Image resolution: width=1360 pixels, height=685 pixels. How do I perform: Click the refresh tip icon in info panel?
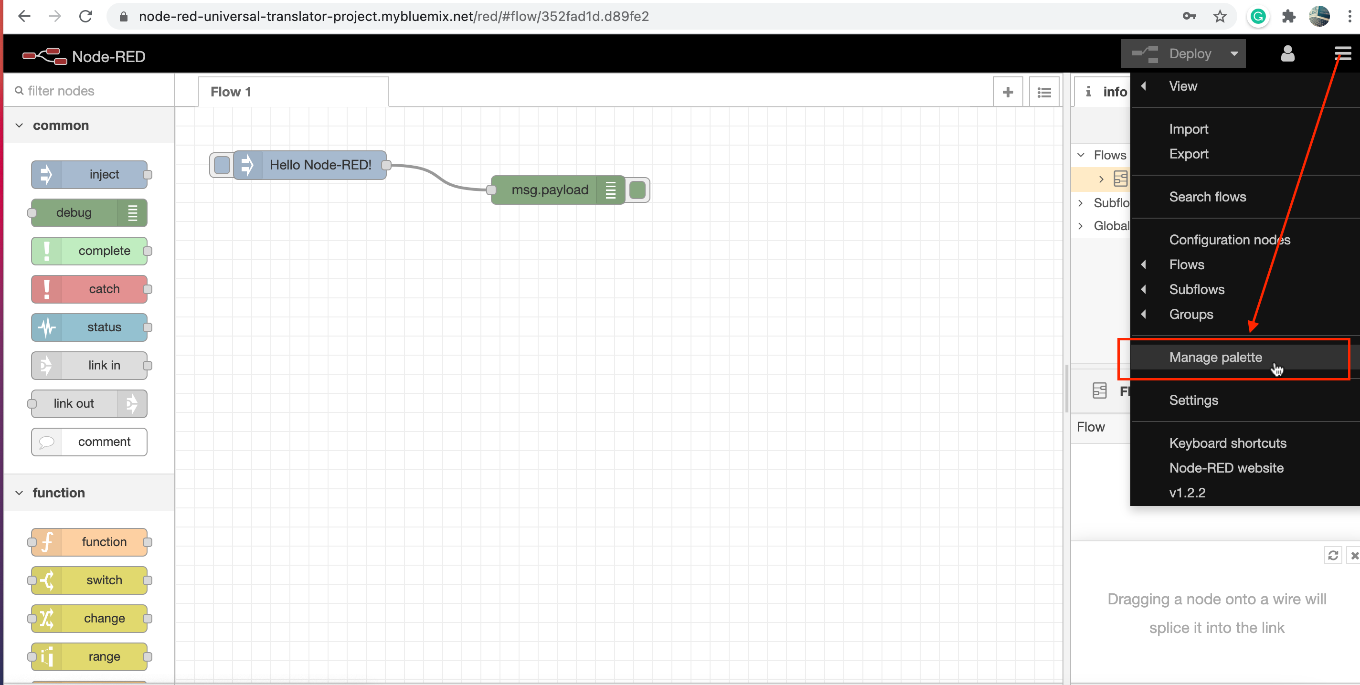pyautogui.click(x=1333, y=555)
